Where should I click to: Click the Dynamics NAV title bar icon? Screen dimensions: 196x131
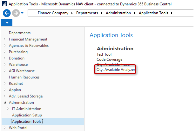(x=4, y=4)
